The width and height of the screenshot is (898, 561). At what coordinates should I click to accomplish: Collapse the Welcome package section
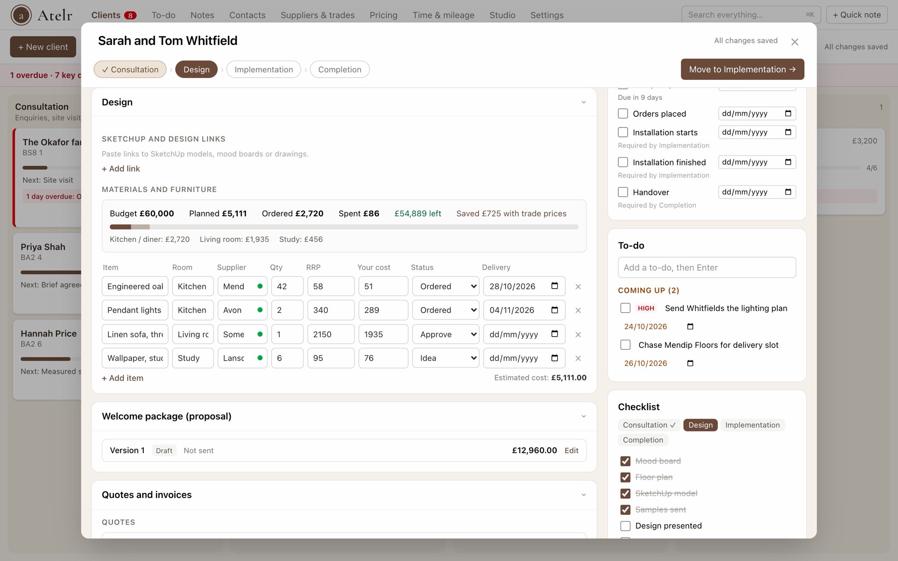click(x=583, y=416)
